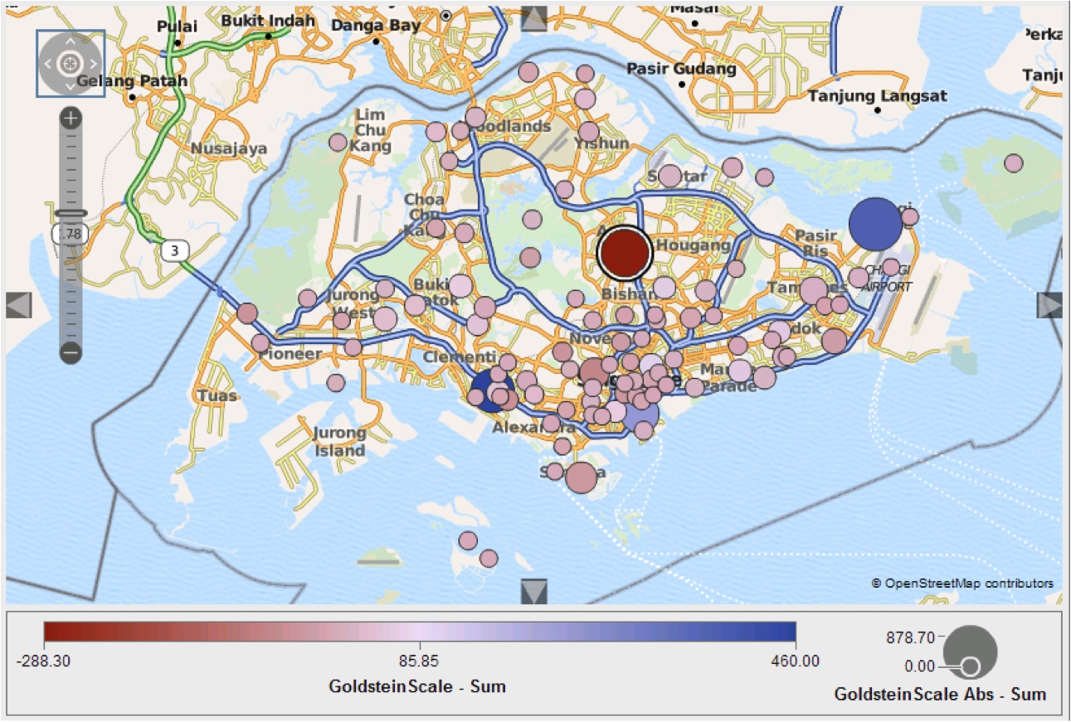1071x722 pixels.
Task: Select the pink bubble beside Lim Chu Kang
Action: [x=338, y=143]
